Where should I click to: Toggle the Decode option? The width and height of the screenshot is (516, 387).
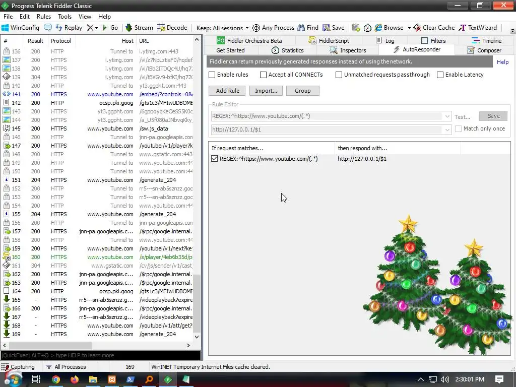172,28
